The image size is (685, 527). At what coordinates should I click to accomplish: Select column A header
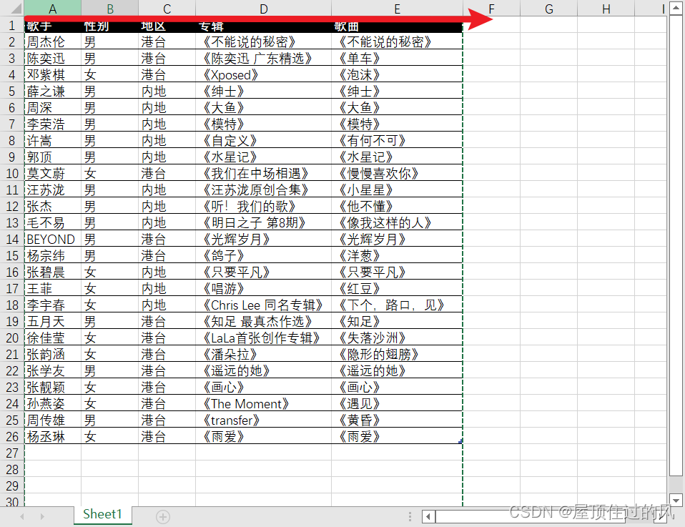[x=52, y=9]
